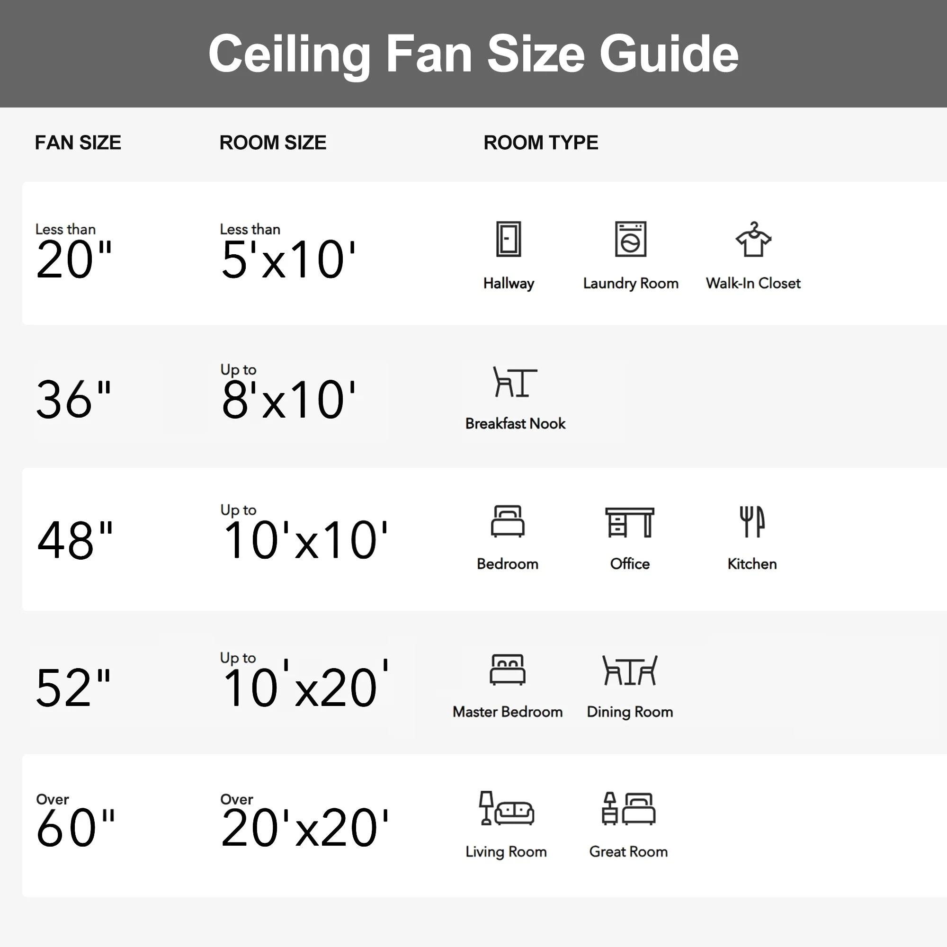Click the Walk-In Closet hanger icon

(x=753, y=239)
